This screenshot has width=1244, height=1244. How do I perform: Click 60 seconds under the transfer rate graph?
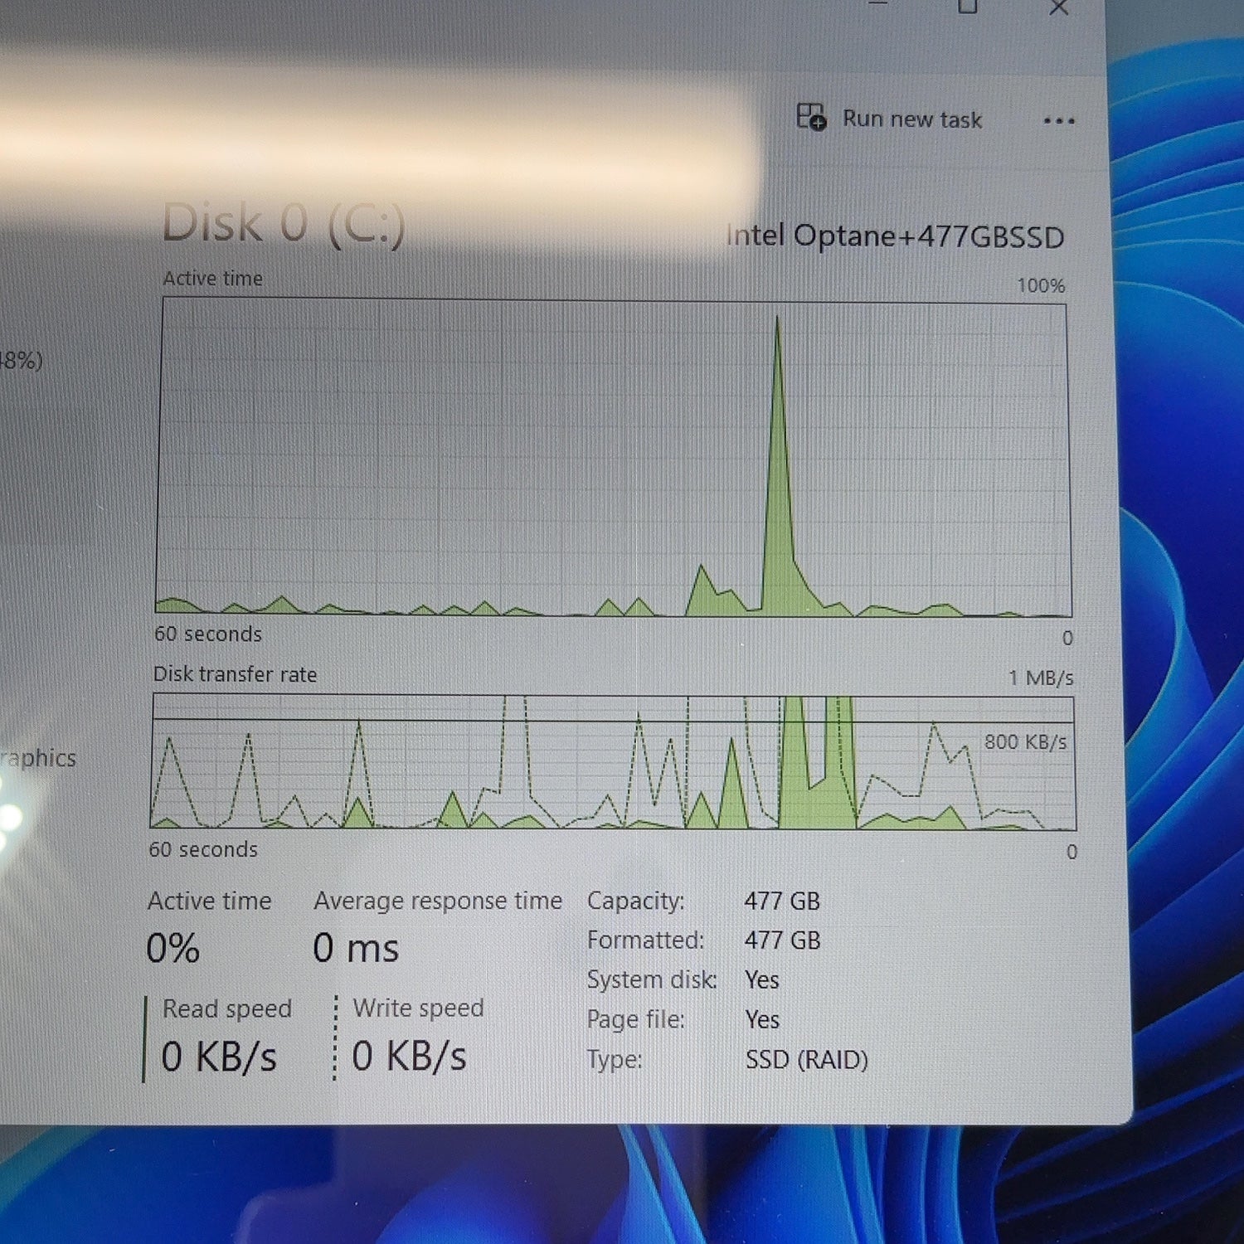click(203, 850)
